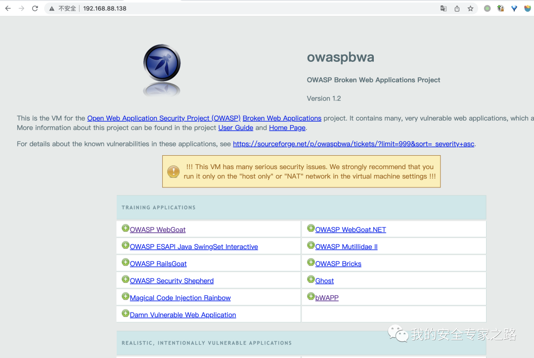Open the blue funnel-shaped extension icon
Image resolution: width=534 pixels, height=358 pixels.
514,8
